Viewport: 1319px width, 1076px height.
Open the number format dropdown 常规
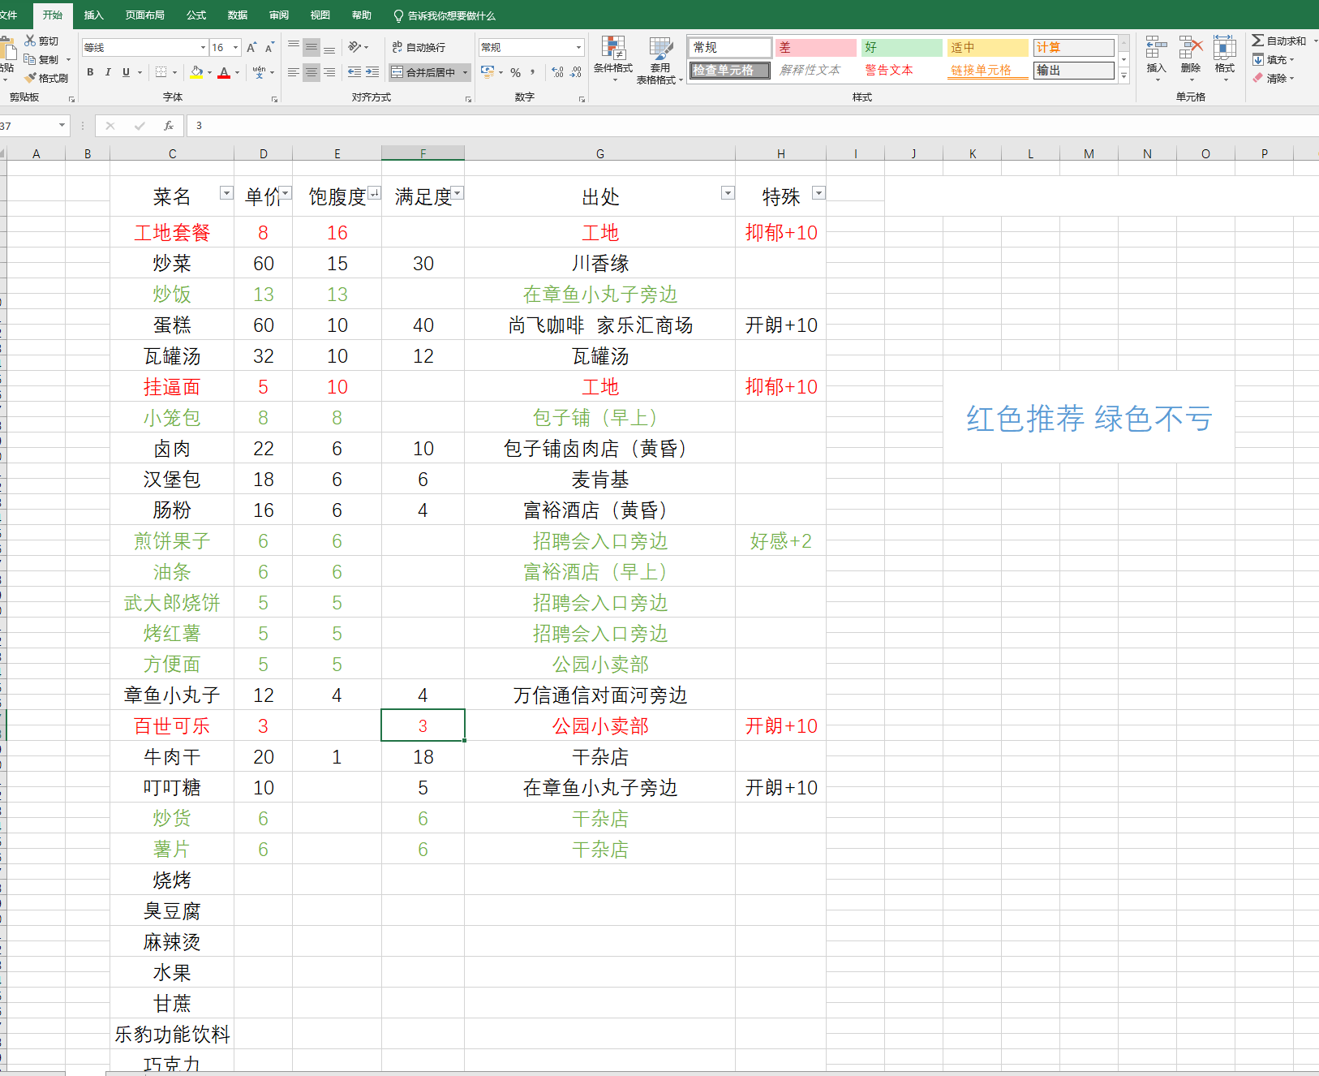click(578, 47)
